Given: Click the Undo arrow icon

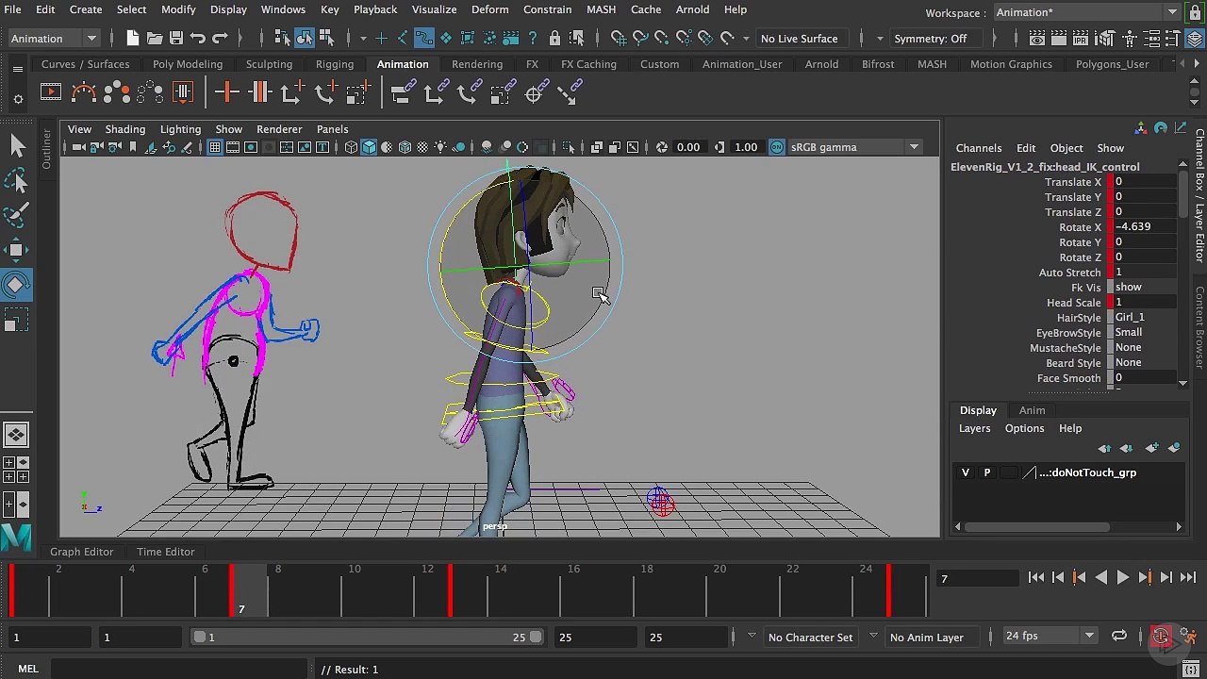Looking at the screenshot, I should (x=198, y=39).
